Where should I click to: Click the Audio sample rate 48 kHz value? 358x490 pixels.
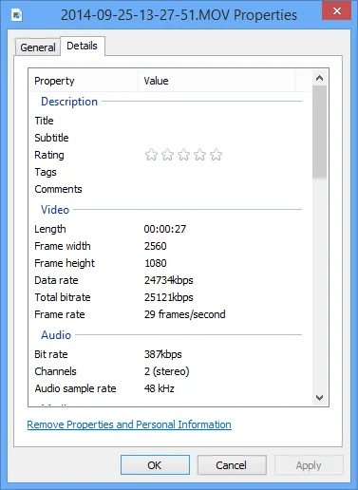[x=160, y=388]
